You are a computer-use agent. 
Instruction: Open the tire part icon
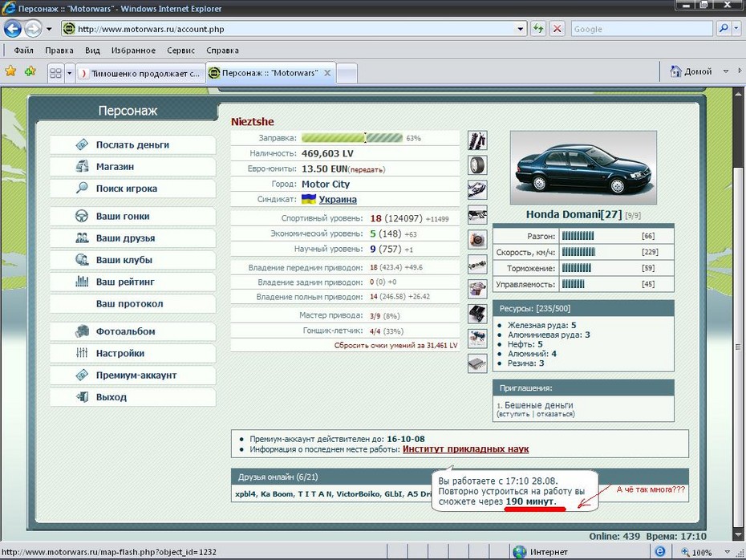pos(477,165)
